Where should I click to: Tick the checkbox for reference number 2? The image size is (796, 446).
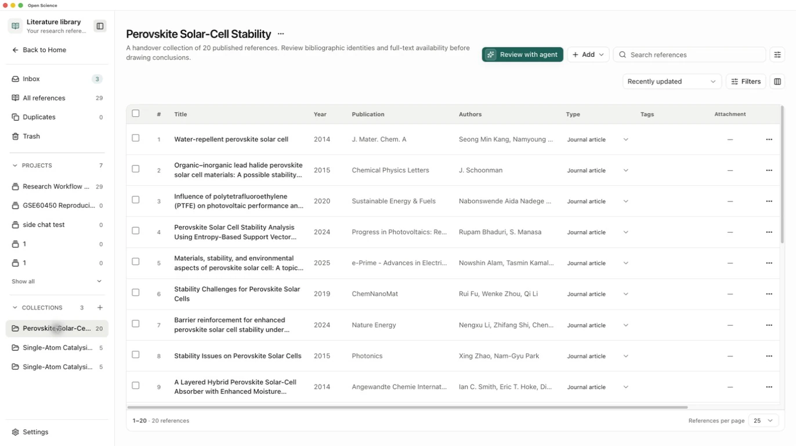(136, 169)
